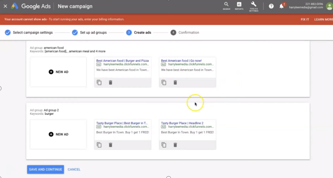Open the account profile avatar
The image size is (333, 178).
pos(329,6)
